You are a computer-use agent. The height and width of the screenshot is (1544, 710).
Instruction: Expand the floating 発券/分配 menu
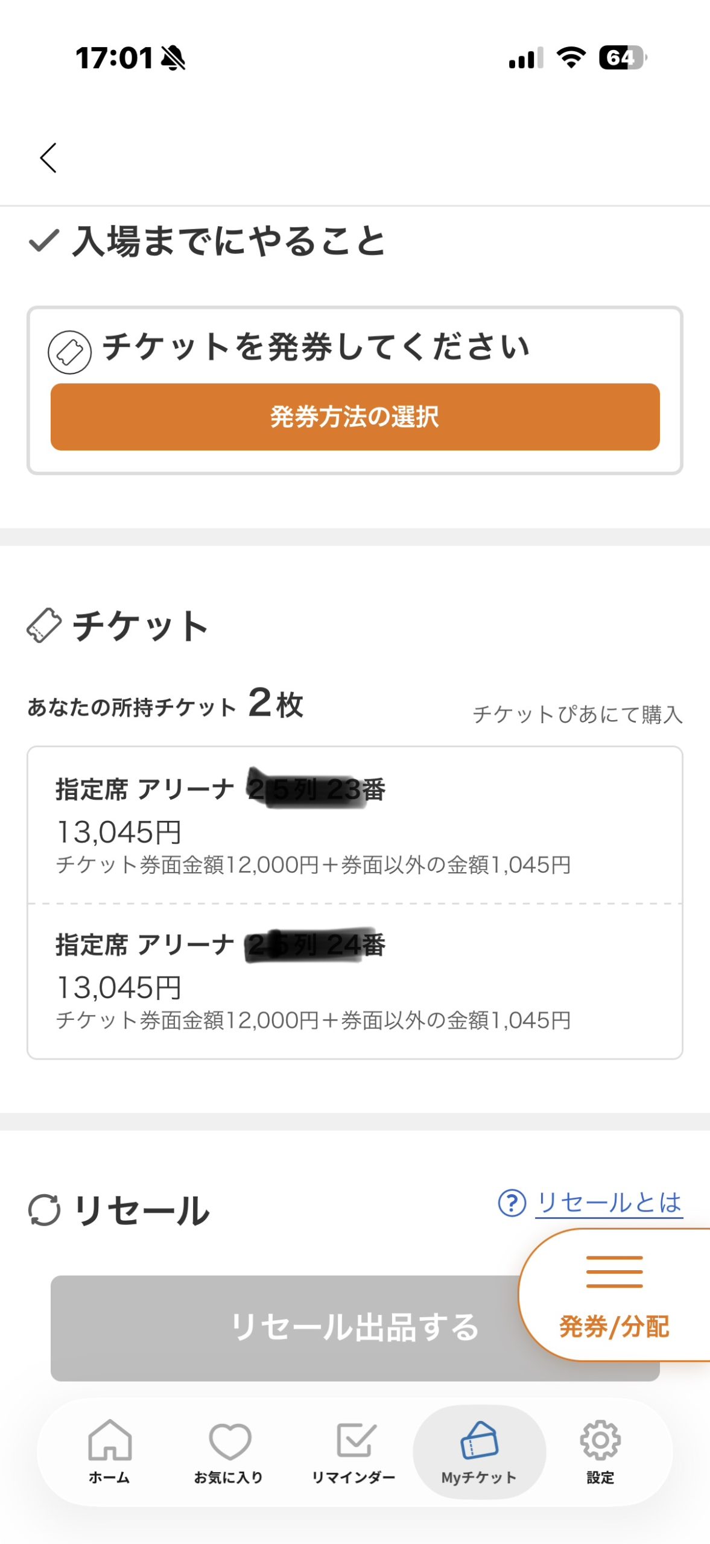pos(614,1295)
